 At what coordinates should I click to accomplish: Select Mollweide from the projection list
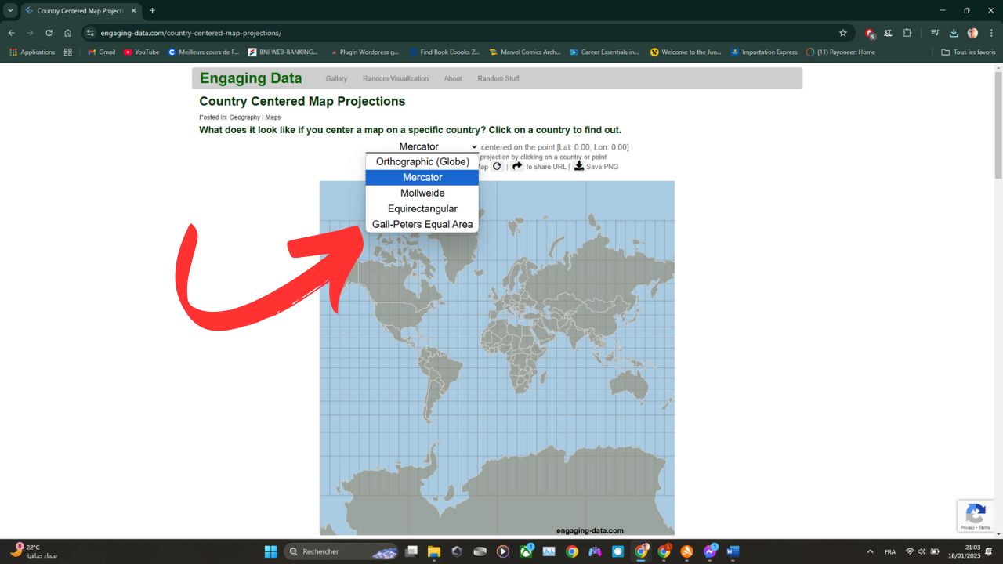coord(422,193)
